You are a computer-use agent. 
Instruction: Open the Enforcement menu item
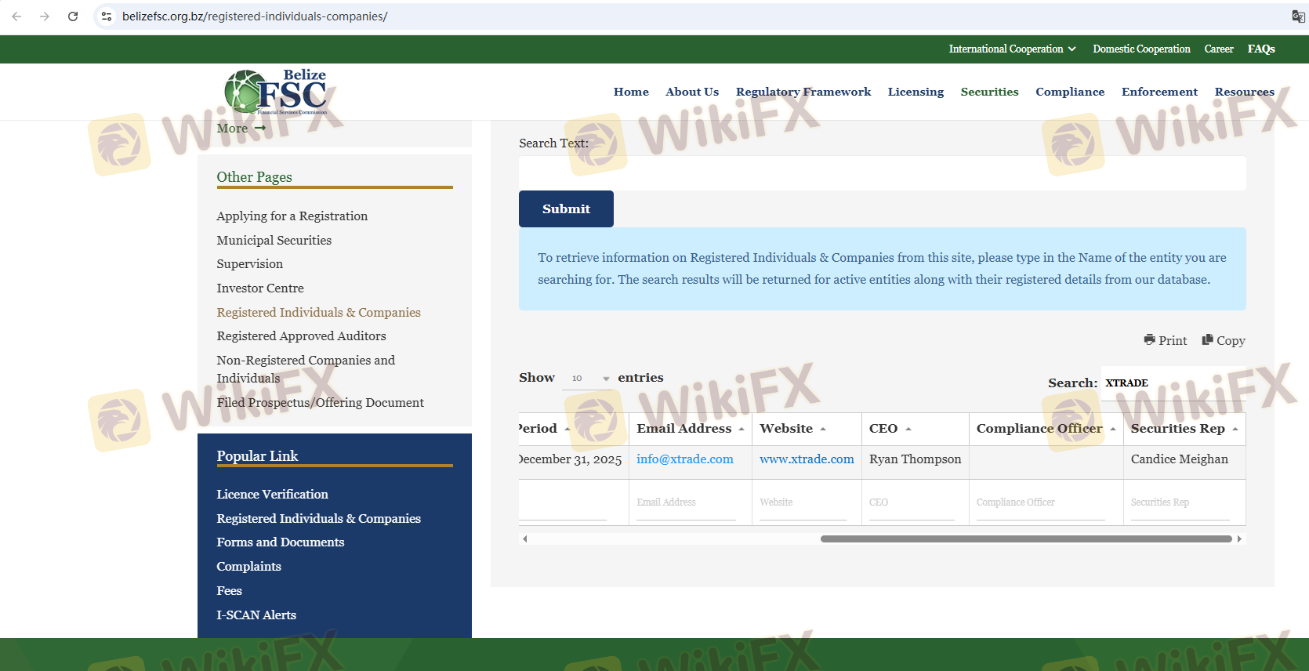[1159, 92]
